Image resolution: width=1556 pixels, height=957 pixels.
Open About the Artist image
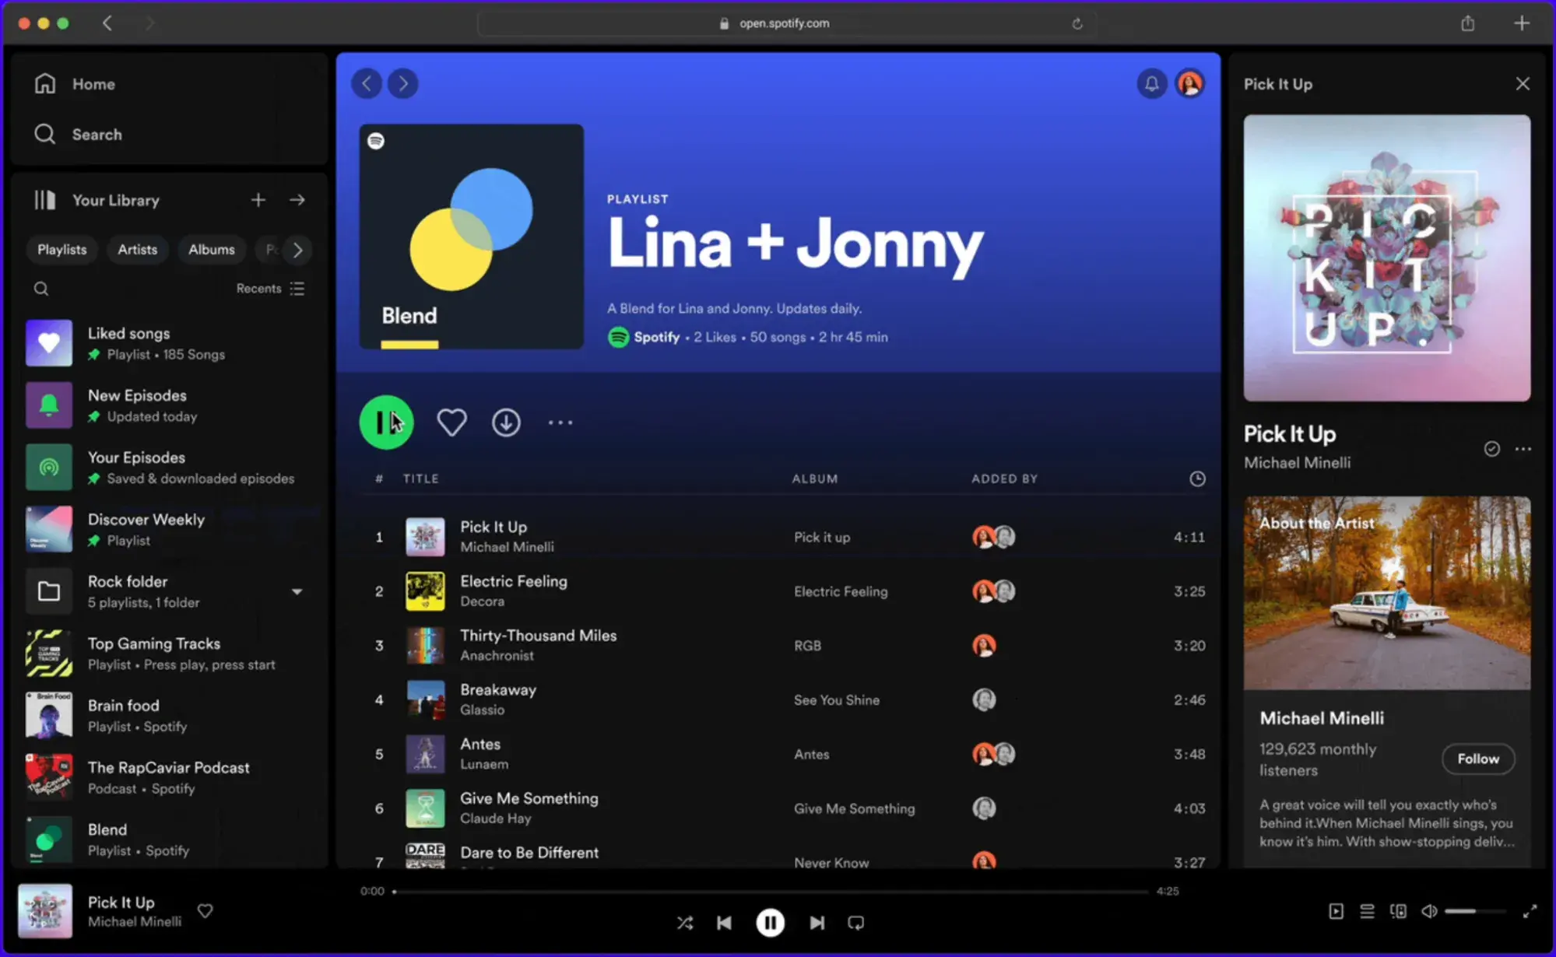(1387, 593)
